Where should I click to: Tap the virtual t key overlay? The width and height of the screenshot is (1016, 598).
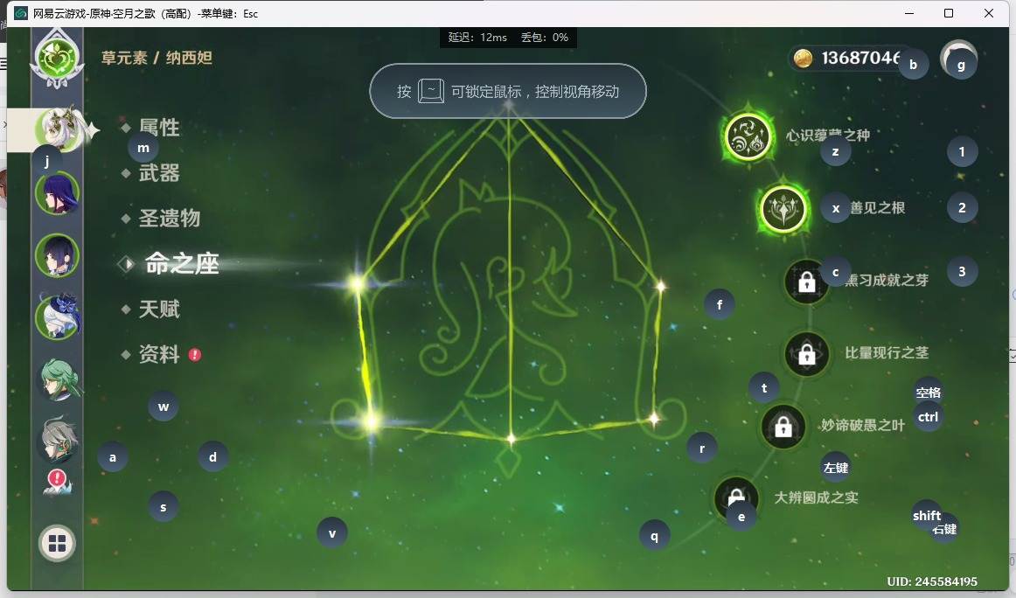coord(764,387)
